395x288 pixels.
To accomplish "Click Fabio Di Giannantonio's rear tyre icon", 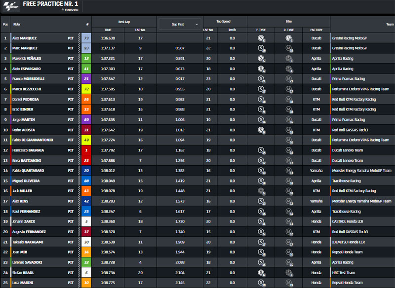I will click(x=289, y=140).
